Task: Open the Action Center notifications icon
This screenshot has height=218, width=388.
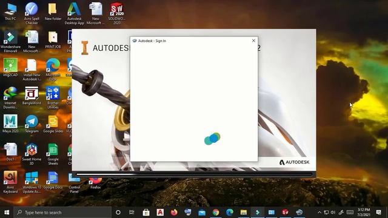Action: pyautogui.click(x=378, y=213)
